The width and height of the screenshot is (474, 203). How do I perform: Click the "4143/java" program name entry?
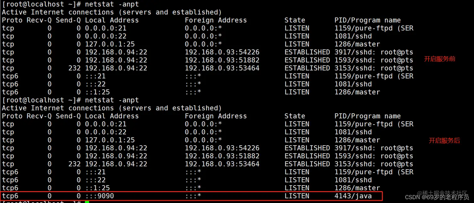pos(353,196)
